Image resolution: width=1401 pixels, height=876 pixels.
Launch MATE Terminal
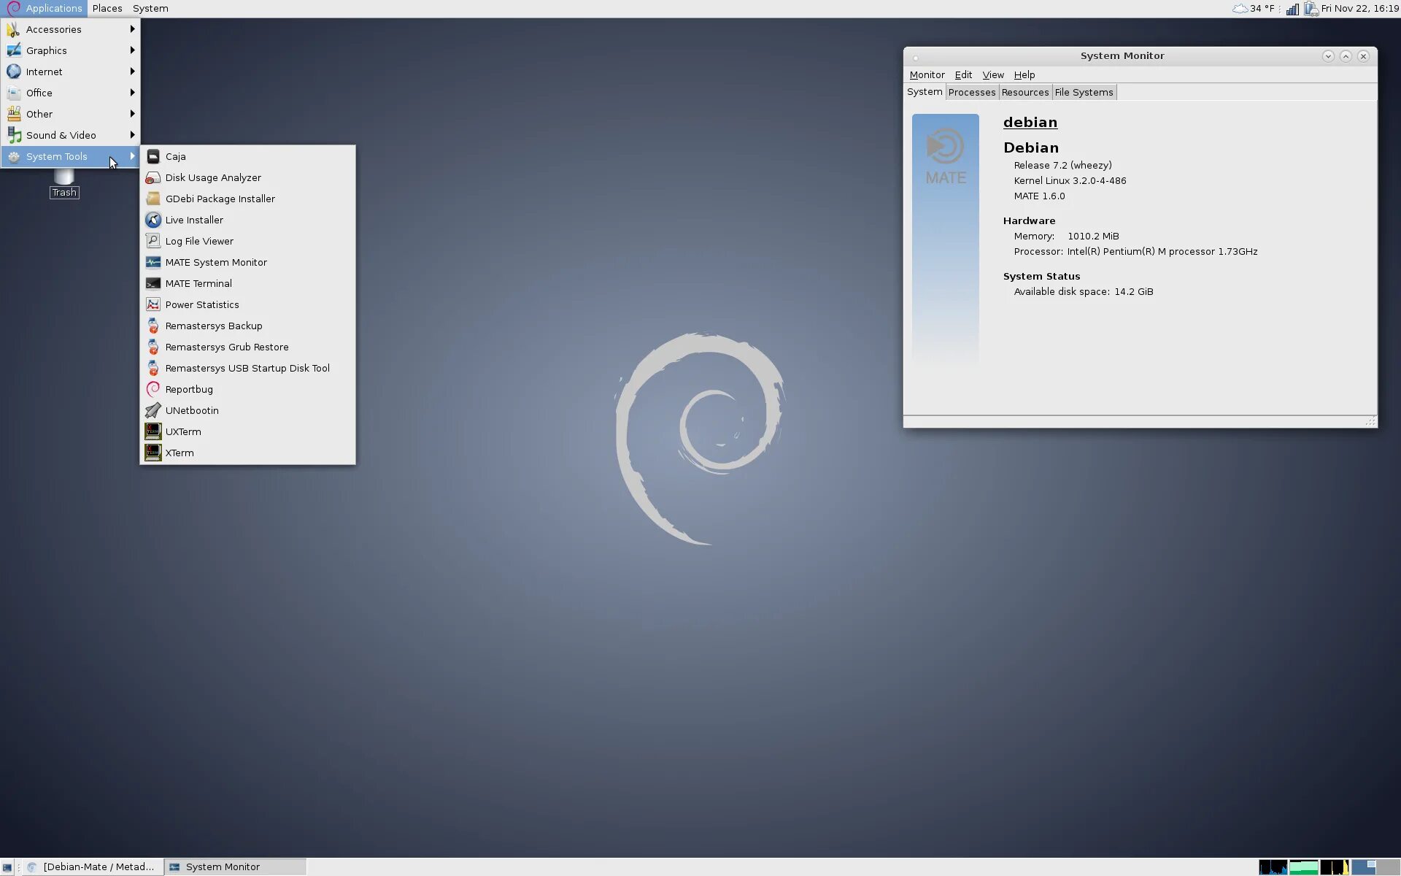click(x=198, y=283)
